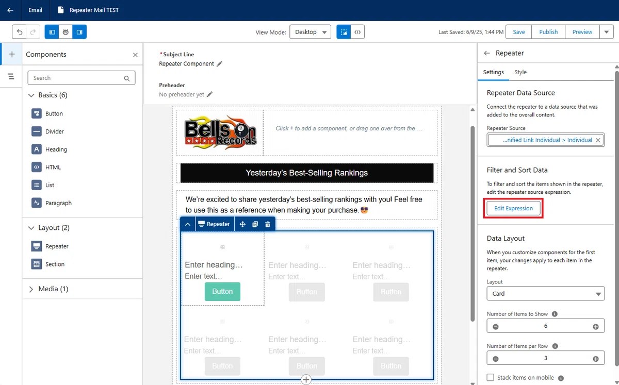Clear the Repeater Source value
The height and width of the screenshot is (385, 619).
click(598, 140)
